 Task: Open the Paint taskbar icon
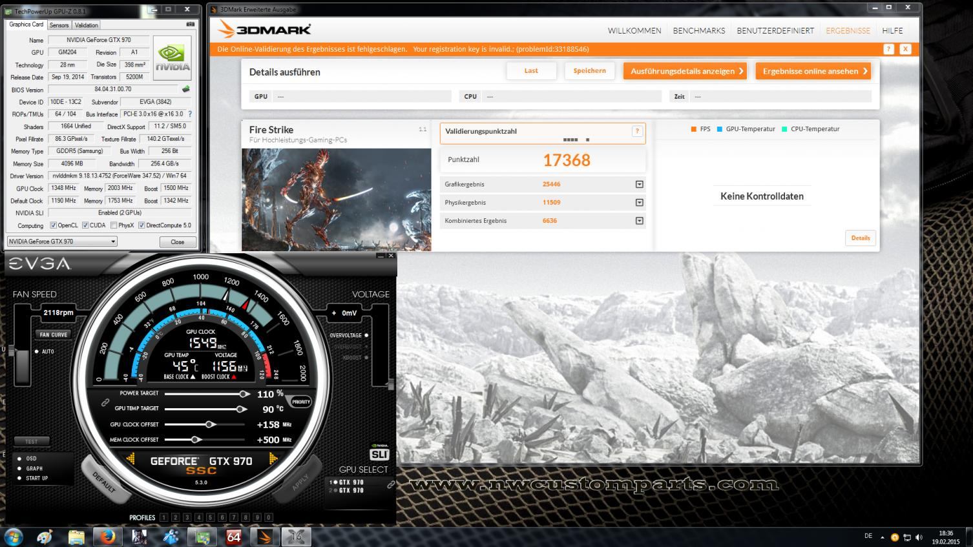[45, 537]
